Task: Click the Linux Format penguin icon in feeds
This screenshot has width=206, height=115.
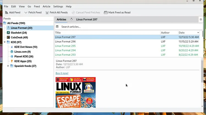Action: click(x=9, y=28)
